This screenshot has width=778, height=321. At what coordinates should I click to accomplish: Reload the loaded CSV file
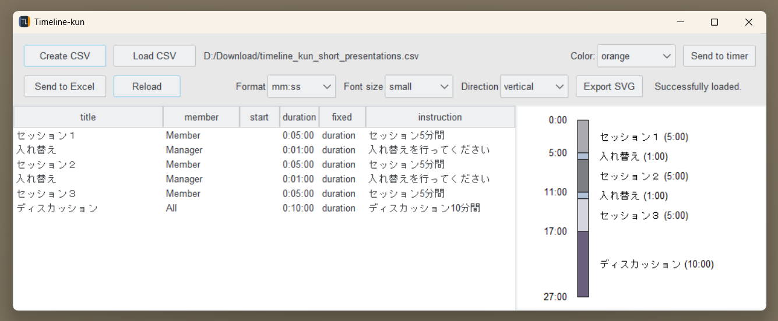pyautogui.click(x=147, y=87)
